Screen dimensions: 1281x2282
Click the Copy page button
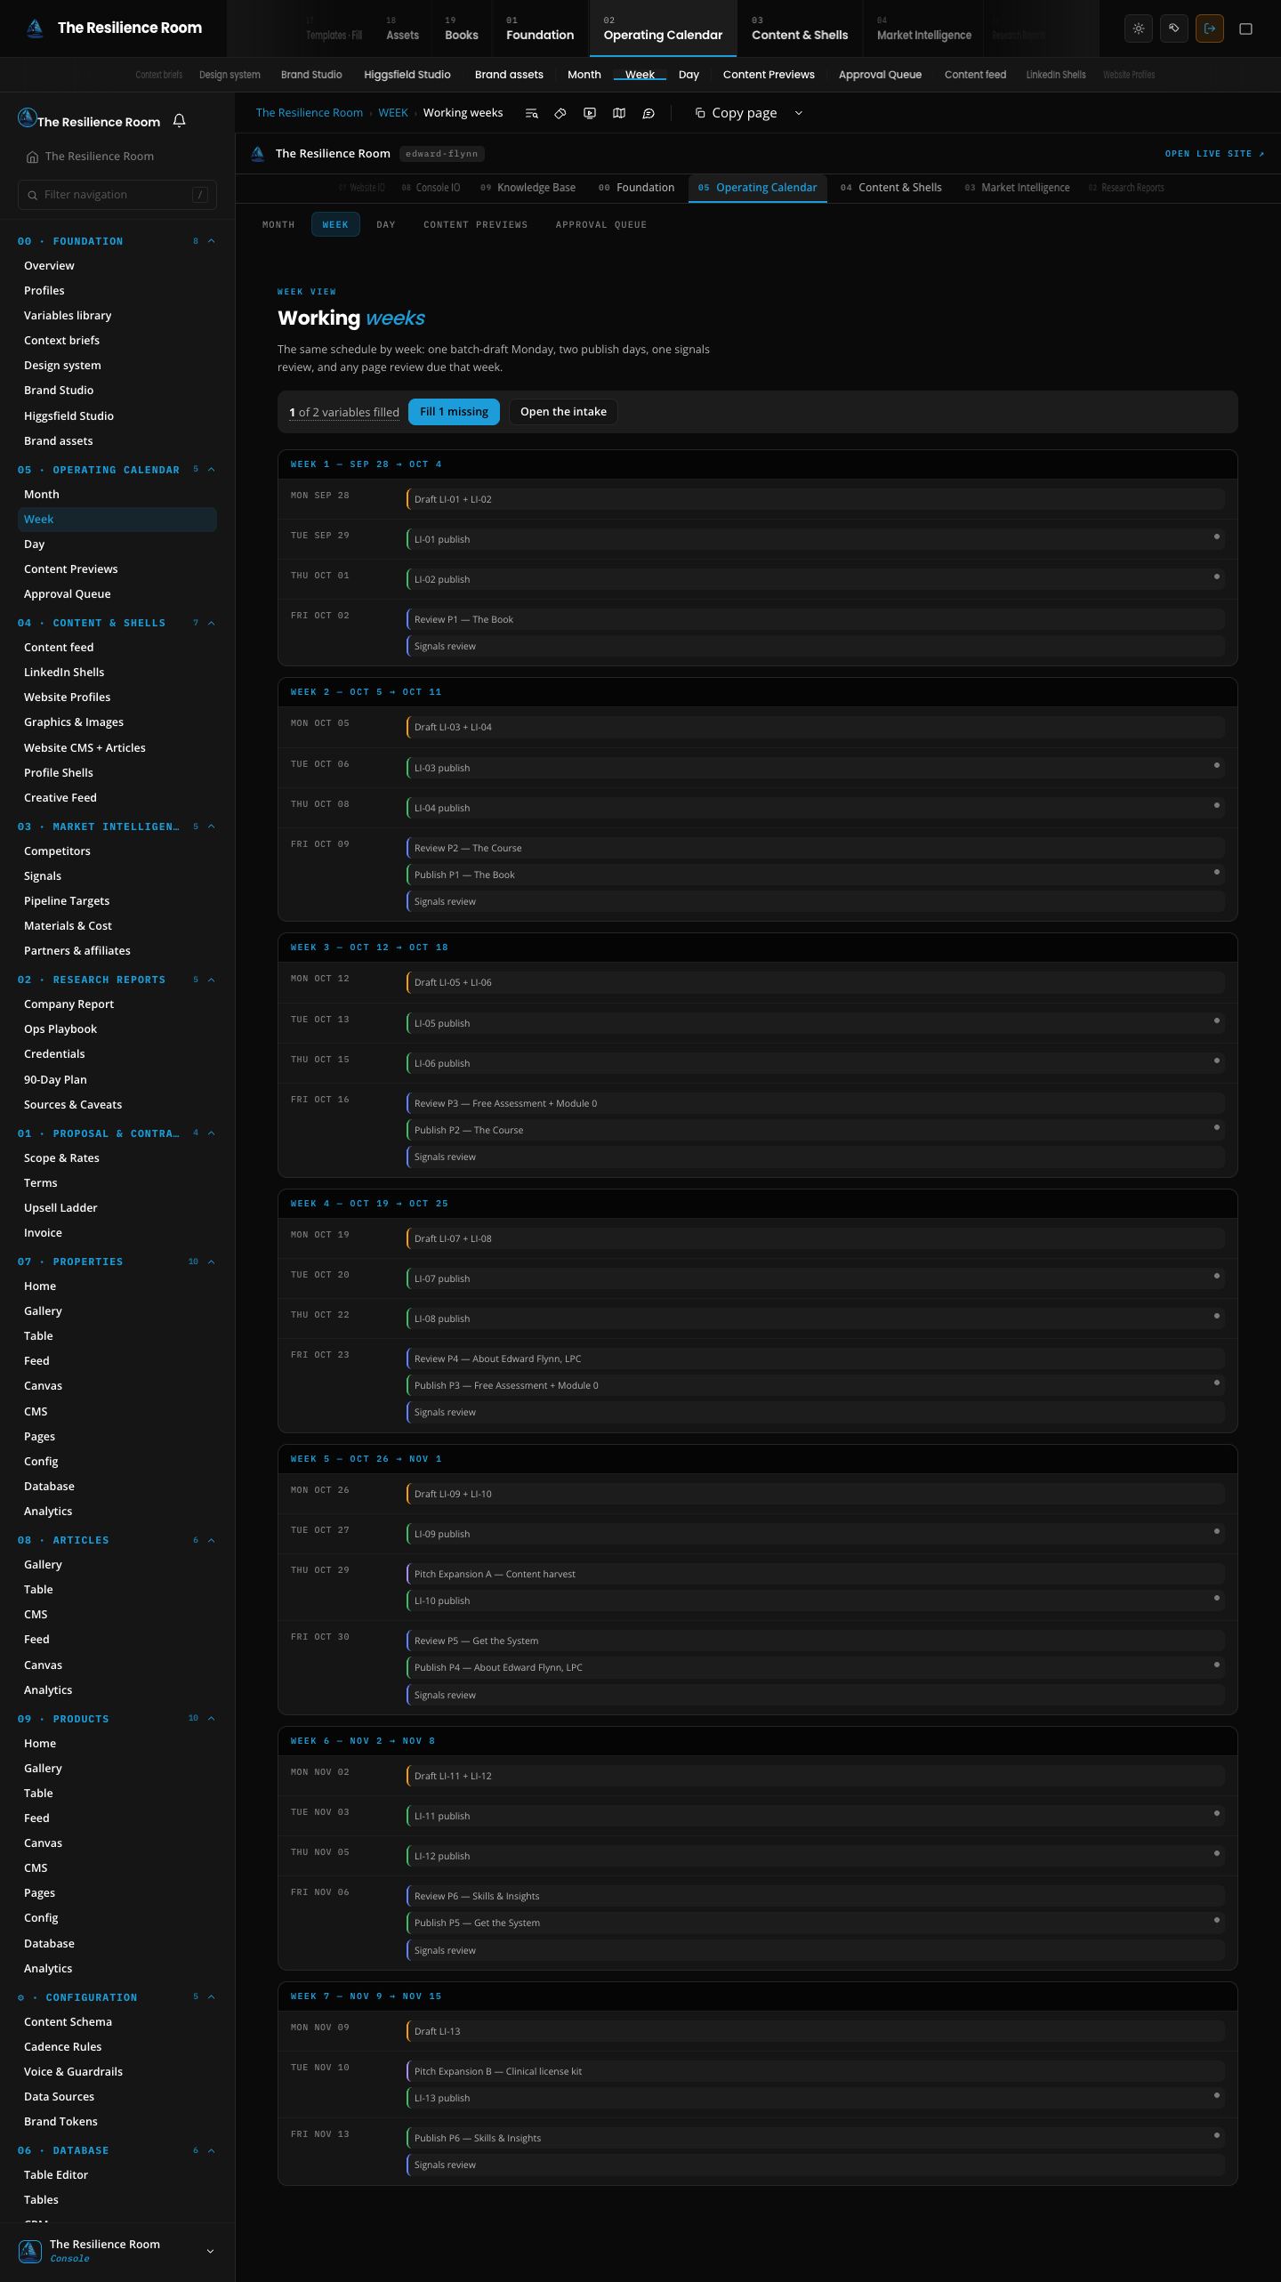coord(736,113)
